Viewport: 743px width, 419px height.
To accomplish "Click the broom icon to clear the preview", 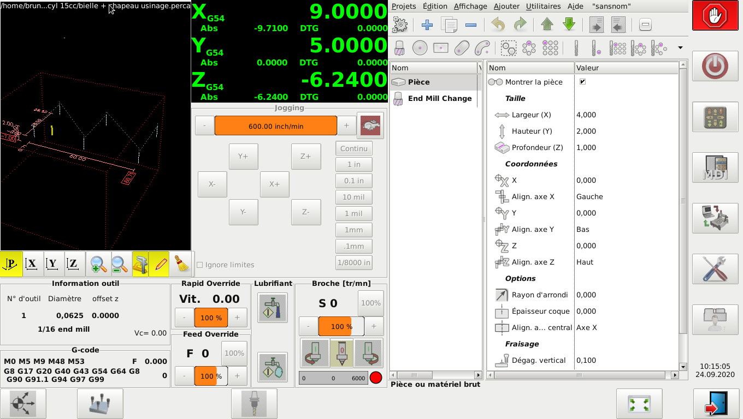I will click(x=181, y=265).
